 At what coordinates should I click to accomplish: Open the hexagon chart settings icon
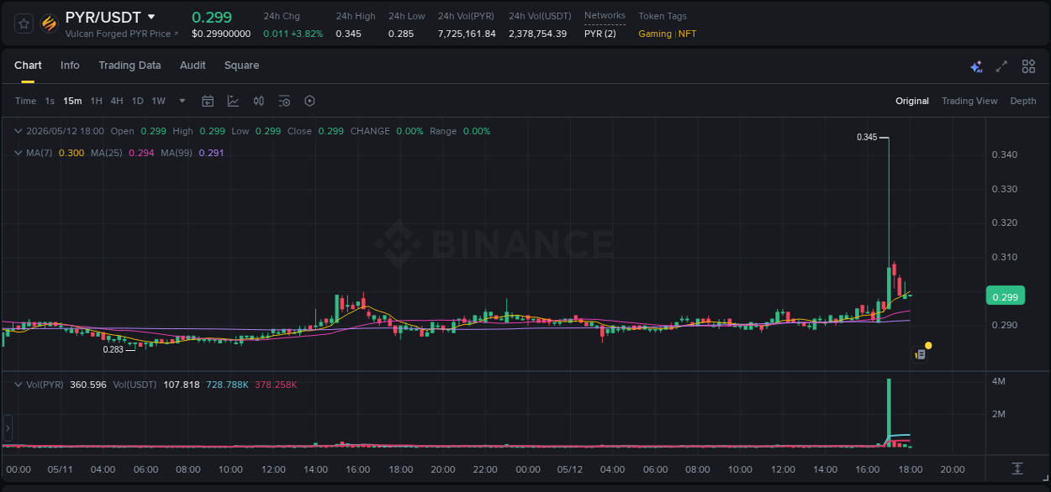(309, 101)
